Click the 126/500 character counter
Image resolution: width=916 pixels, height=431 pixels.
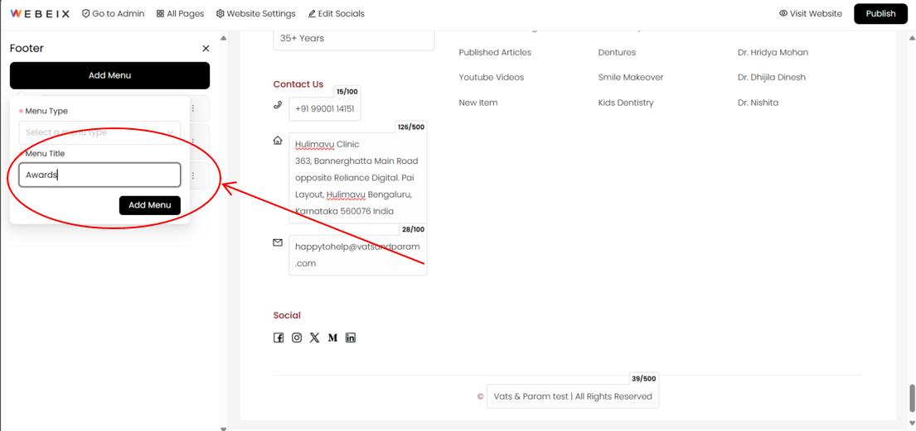[x=411, y=127]
